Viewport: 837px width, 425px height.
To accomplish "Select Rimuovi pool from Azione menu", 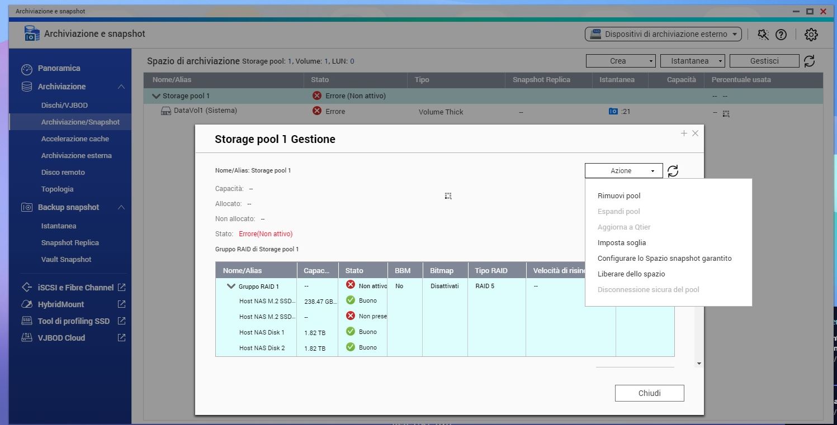I will pyautogui.click(x=619, y=196).
